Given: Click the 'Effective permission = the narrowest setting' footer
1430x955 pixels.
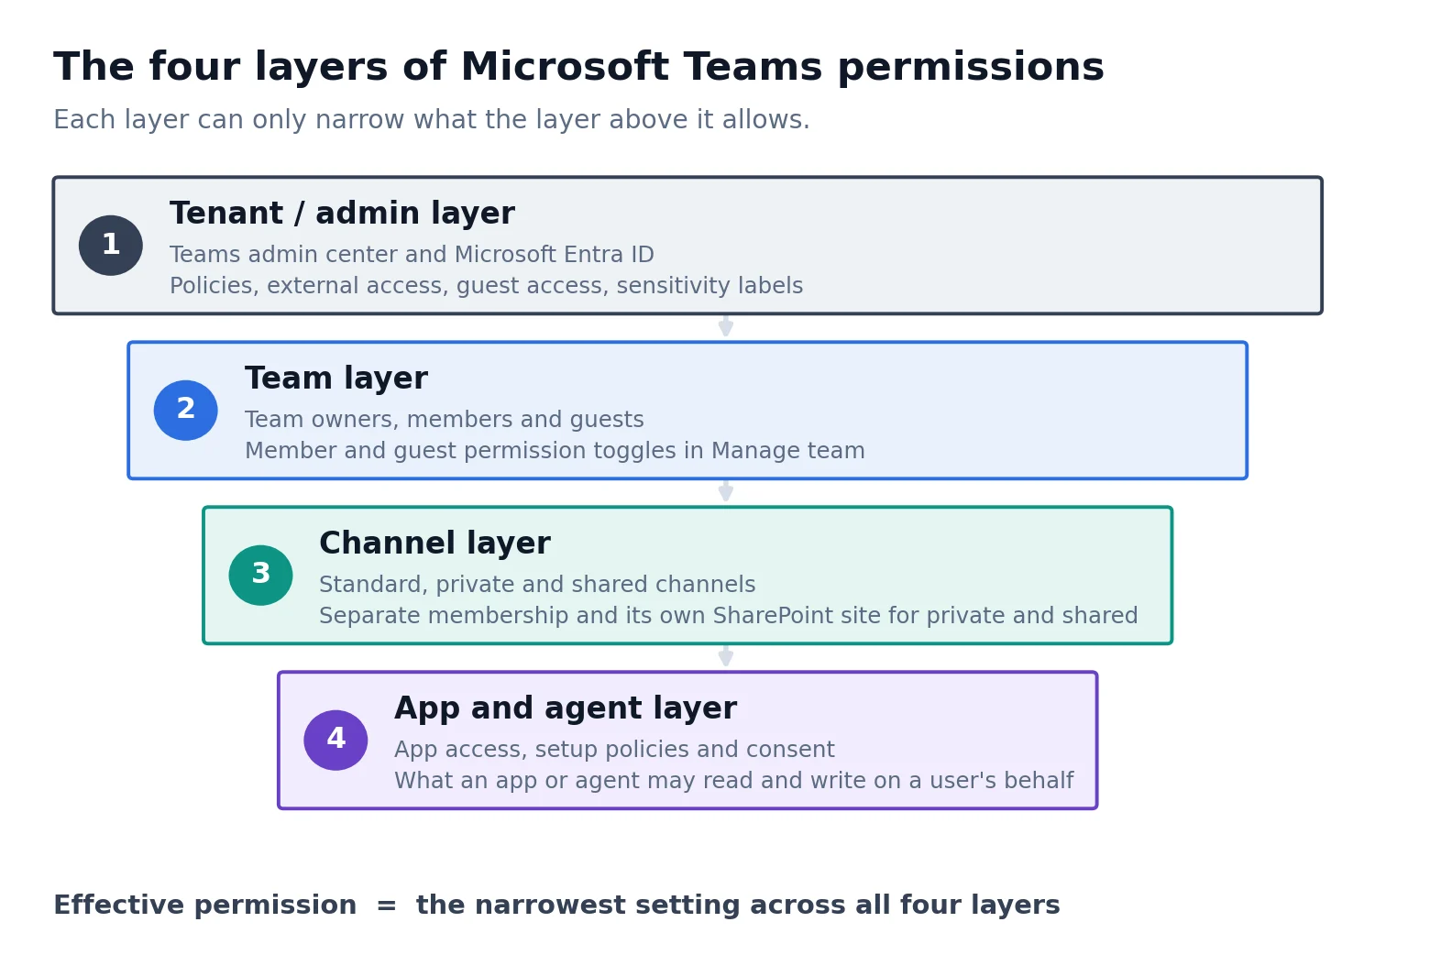Looking at the screenshot, I should [x=556, y=906].
